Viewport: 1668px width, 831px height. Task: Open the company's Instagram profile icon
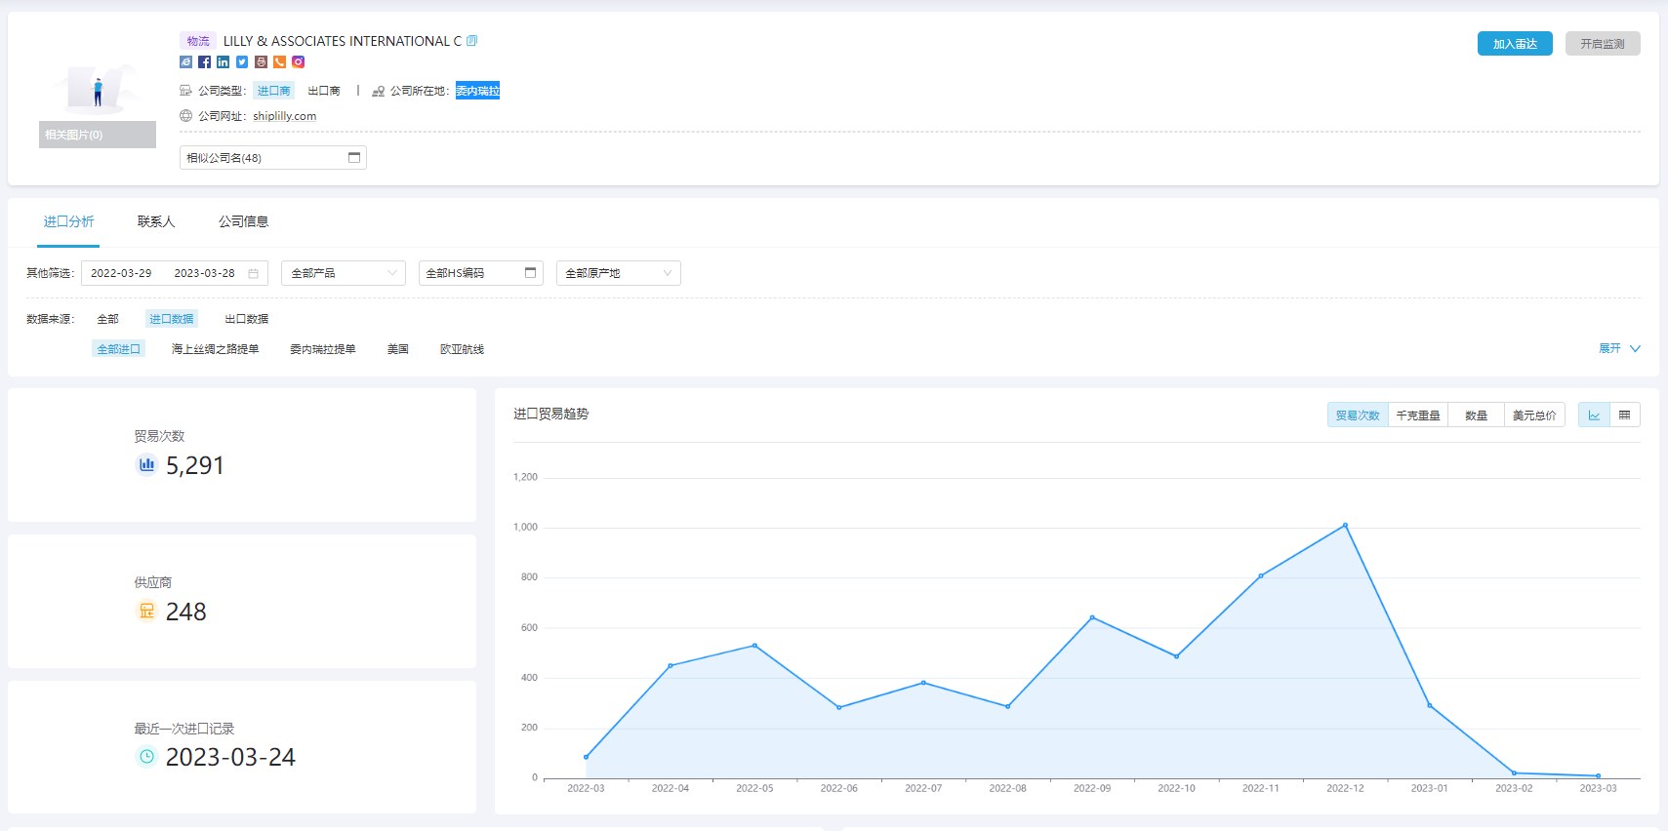tap(299, 61)
